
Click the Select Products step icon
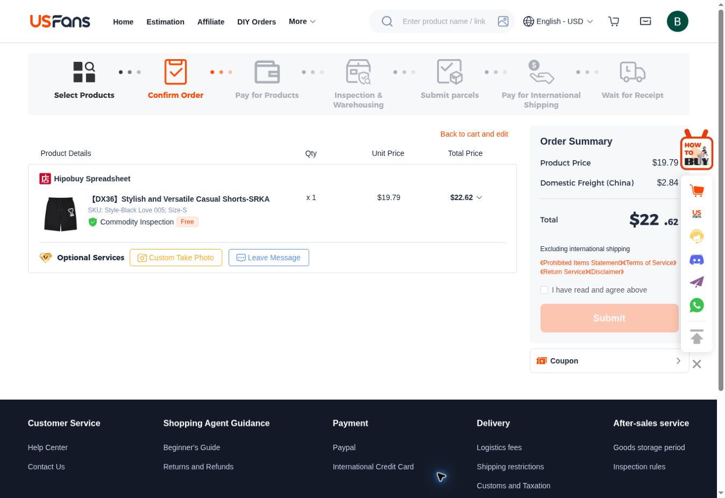pos(84,72)
